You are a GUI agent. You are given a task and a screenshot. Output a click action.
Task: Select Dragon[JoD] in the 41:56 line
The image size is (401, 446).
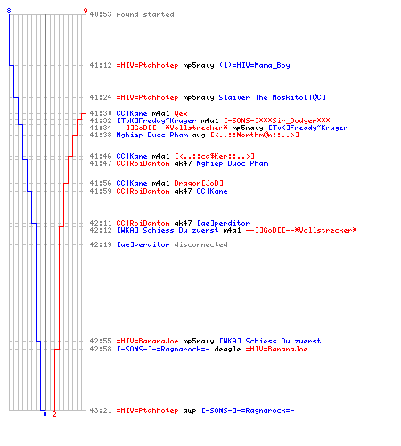[x=199, y=183]
